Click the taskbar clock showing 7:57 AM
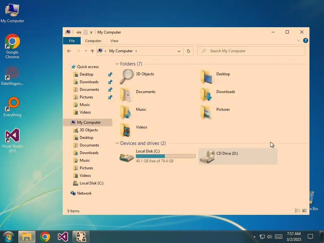The image size is (324, 243). tap(294, 237)
